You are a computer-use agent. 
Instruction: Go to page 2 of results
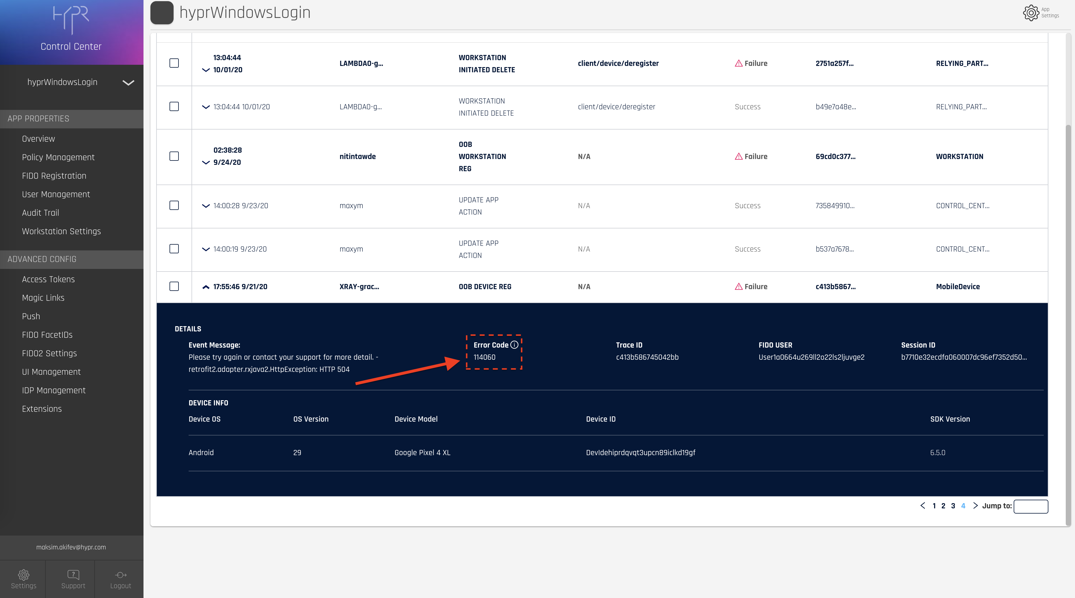(x=943, y=506)
